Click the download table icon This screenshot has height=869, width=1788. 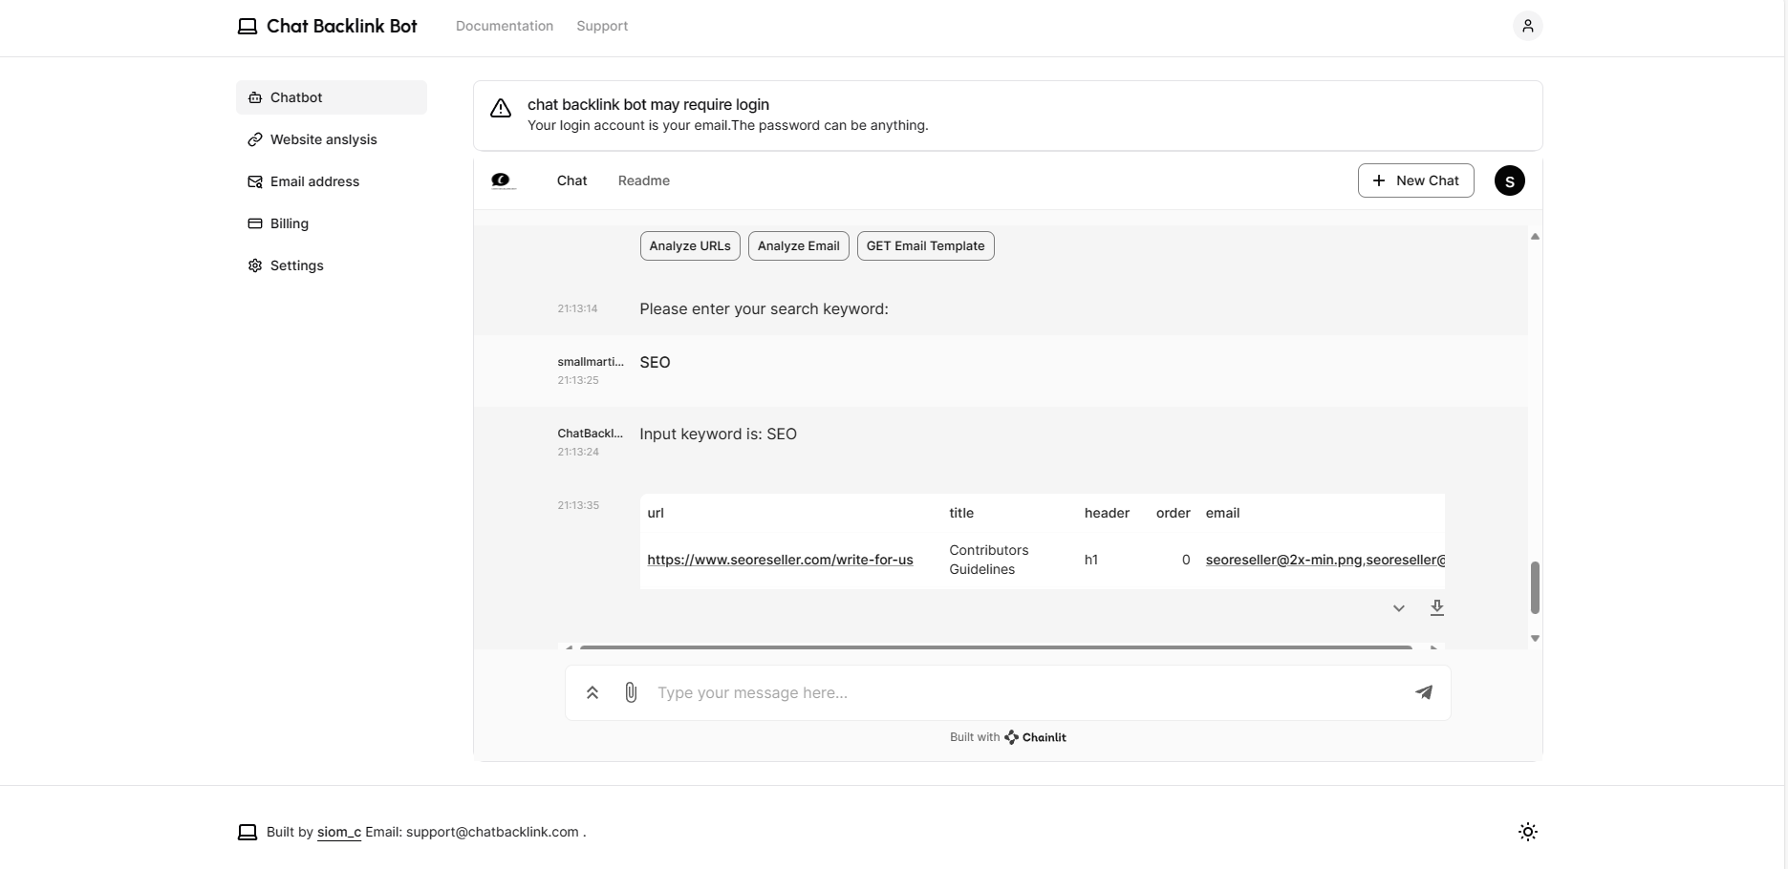click(x=1436, y=607)
